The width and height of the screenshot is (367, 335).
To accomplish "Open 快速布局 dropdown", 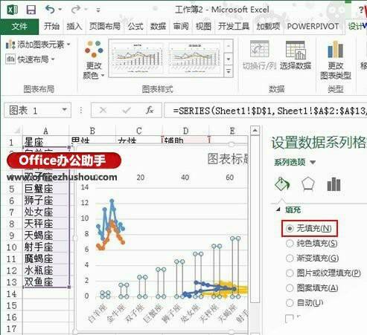I will pos(30,59).
